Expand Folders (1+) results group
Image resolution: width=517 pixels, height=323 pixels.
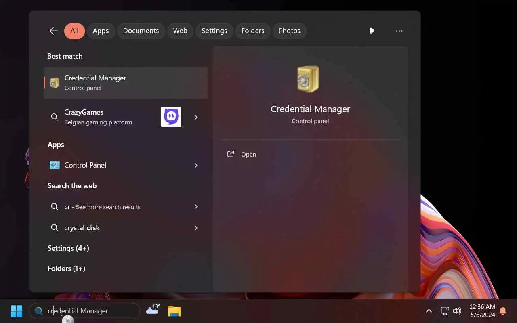click(66, 268)
